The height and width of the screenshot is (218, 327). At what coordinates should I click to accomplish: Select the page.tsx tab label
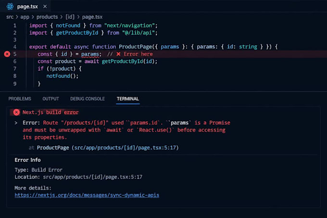pyautogui.click(x=27, y=7)
